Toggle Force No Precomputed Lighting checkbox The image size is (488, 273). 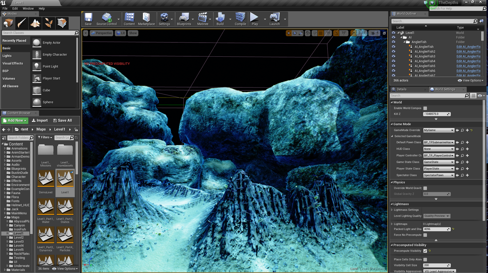point(425,235)
